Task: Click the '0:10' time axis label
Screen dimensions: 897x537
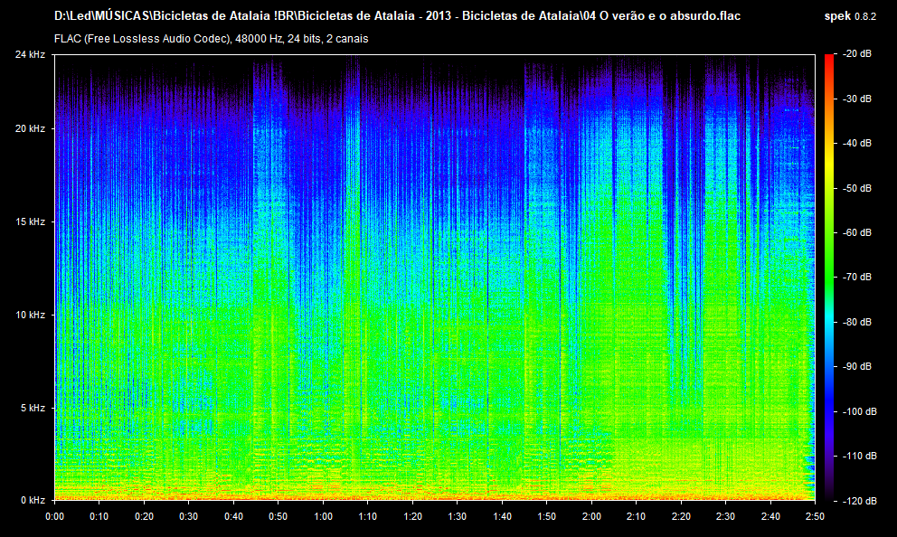Action: (99, 516)
